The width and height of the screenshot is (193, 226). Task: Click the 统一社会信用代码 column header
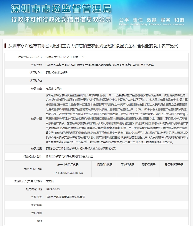68,165
